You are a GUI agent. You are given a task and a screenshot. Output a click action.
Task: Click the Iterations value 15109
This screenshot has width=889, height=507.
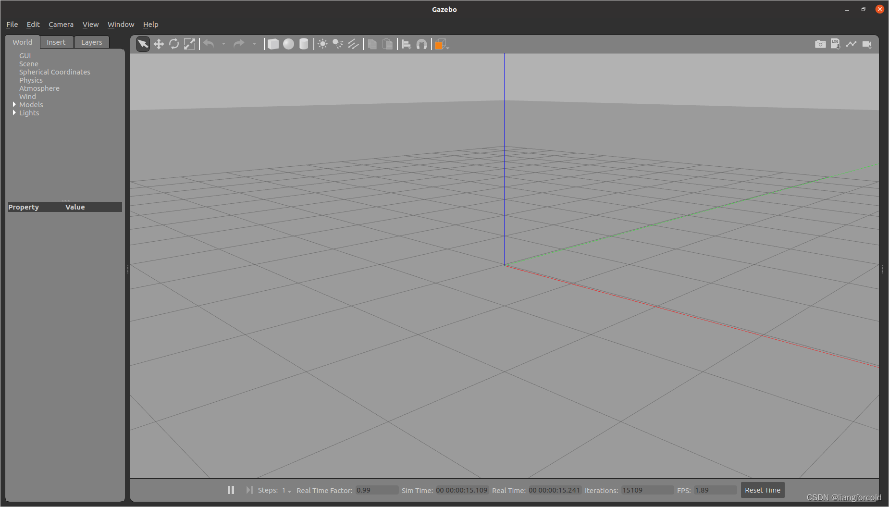tap(647, 490)
